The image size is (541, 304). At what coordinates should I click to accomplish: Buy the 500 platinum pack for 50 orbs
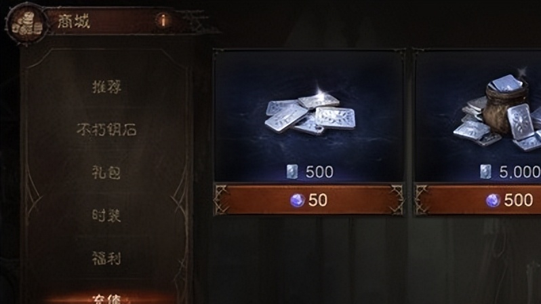click(x=308, y=200)
